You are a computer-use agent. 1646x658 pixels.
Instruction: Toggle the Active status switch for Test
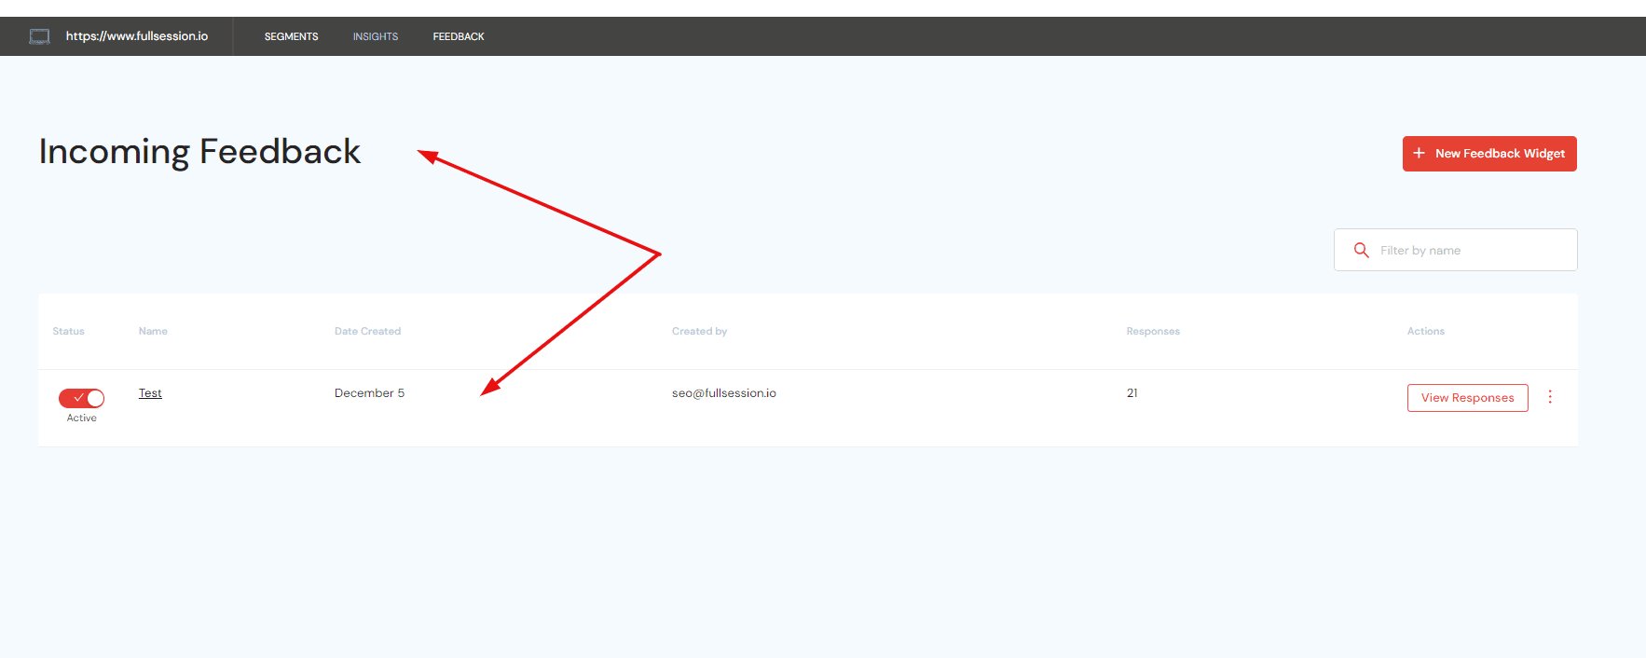[x=82, y=398]
